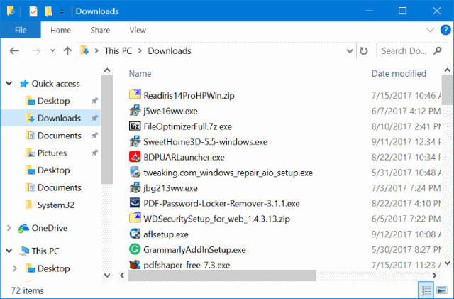Click the pdfshaper_free_7.3.exe icon

[x=135, y=264]
